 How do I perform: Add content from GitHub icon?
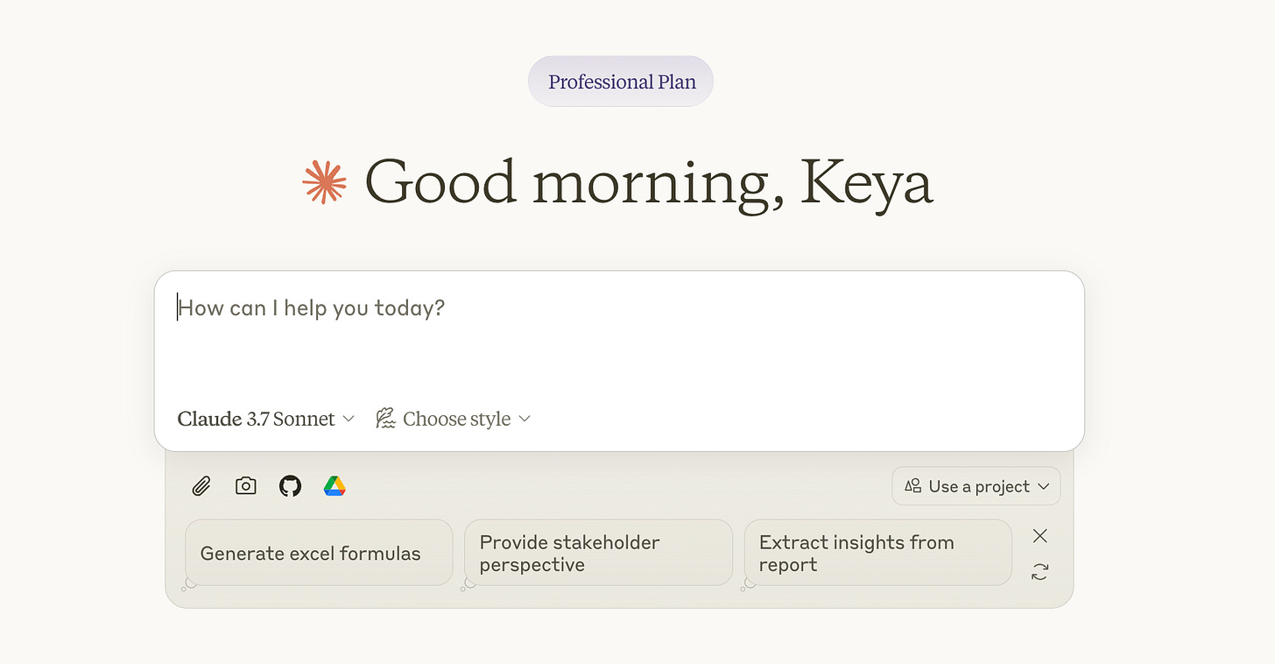290,486
